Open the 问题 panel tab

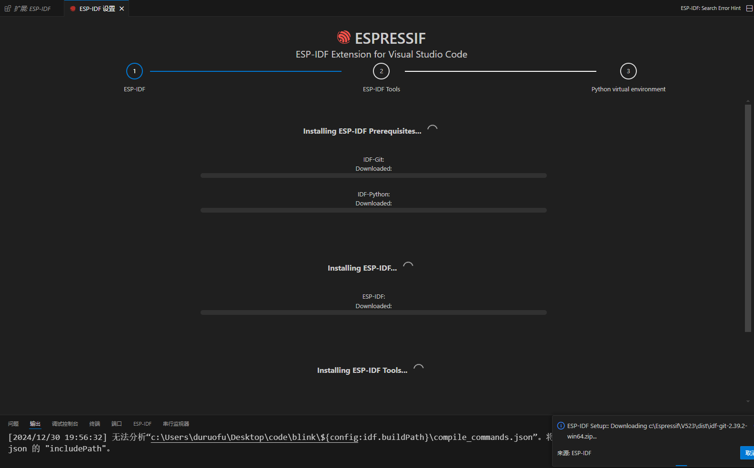(x=13, y=424)
